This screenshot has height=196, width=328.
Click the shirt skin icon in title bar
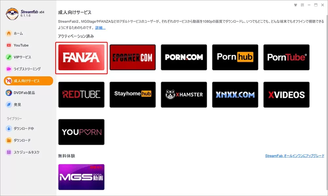point(296,5)
